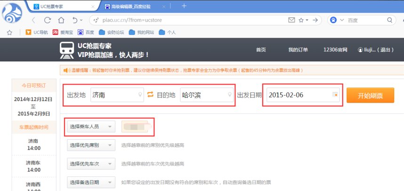
Task: Switch to the UC抢票专家 tab
Action: 61,7
